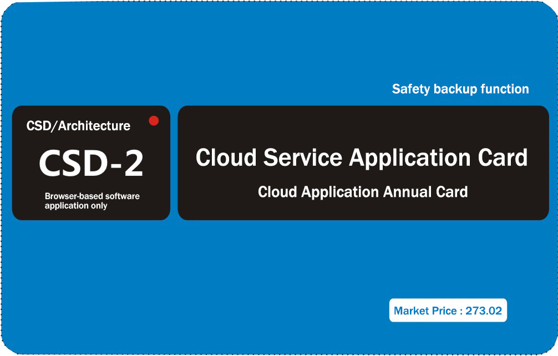Viewport: 558px width, 356px height.
Task: Select 'Browser-based software application only' text
Action: click(92, 201)
